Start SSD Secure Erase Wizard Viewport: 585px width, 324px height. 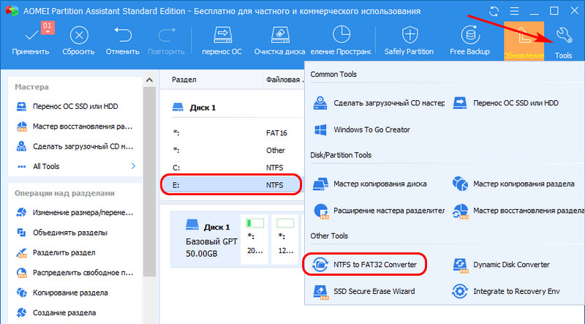[363, 292]
